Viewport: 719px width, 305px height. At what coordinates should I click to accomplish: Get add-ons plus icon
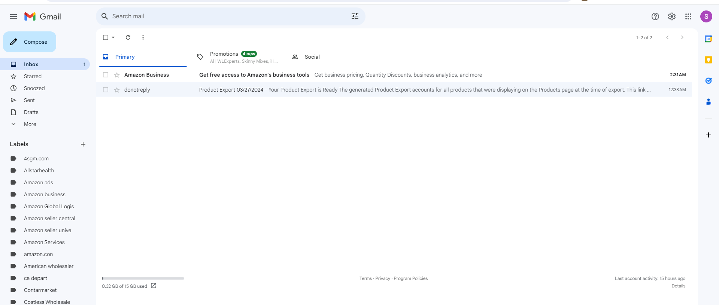tap(709, 135)
